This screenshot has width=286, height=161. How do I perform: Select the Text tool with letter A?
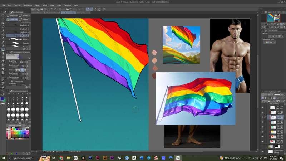pos(3,87)
